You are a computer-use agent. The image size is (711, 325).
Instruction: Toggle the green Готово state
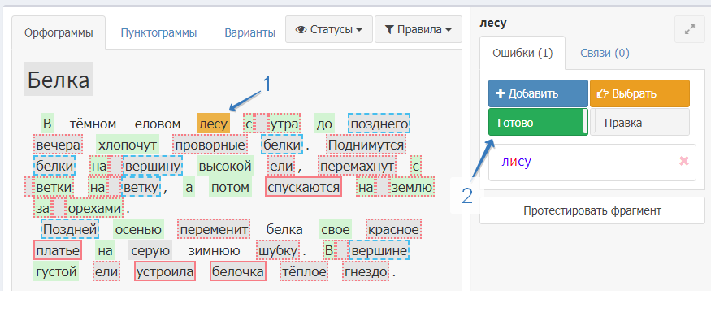click(535, 123)
